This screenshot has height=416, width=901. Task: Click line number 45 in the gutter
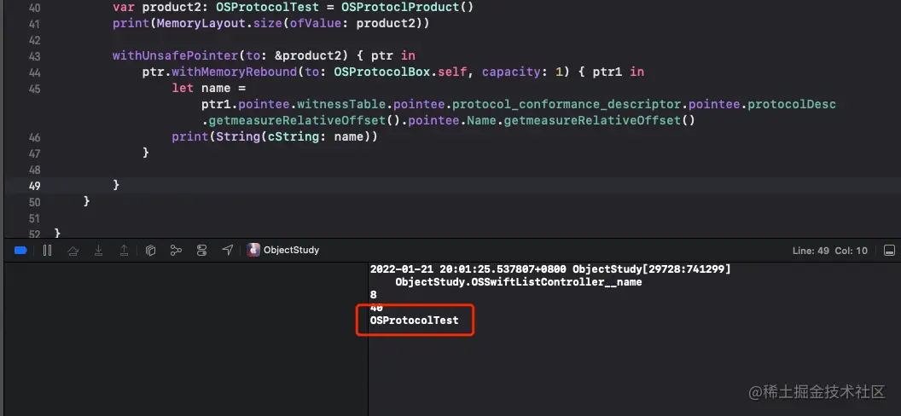coord(34,89)
